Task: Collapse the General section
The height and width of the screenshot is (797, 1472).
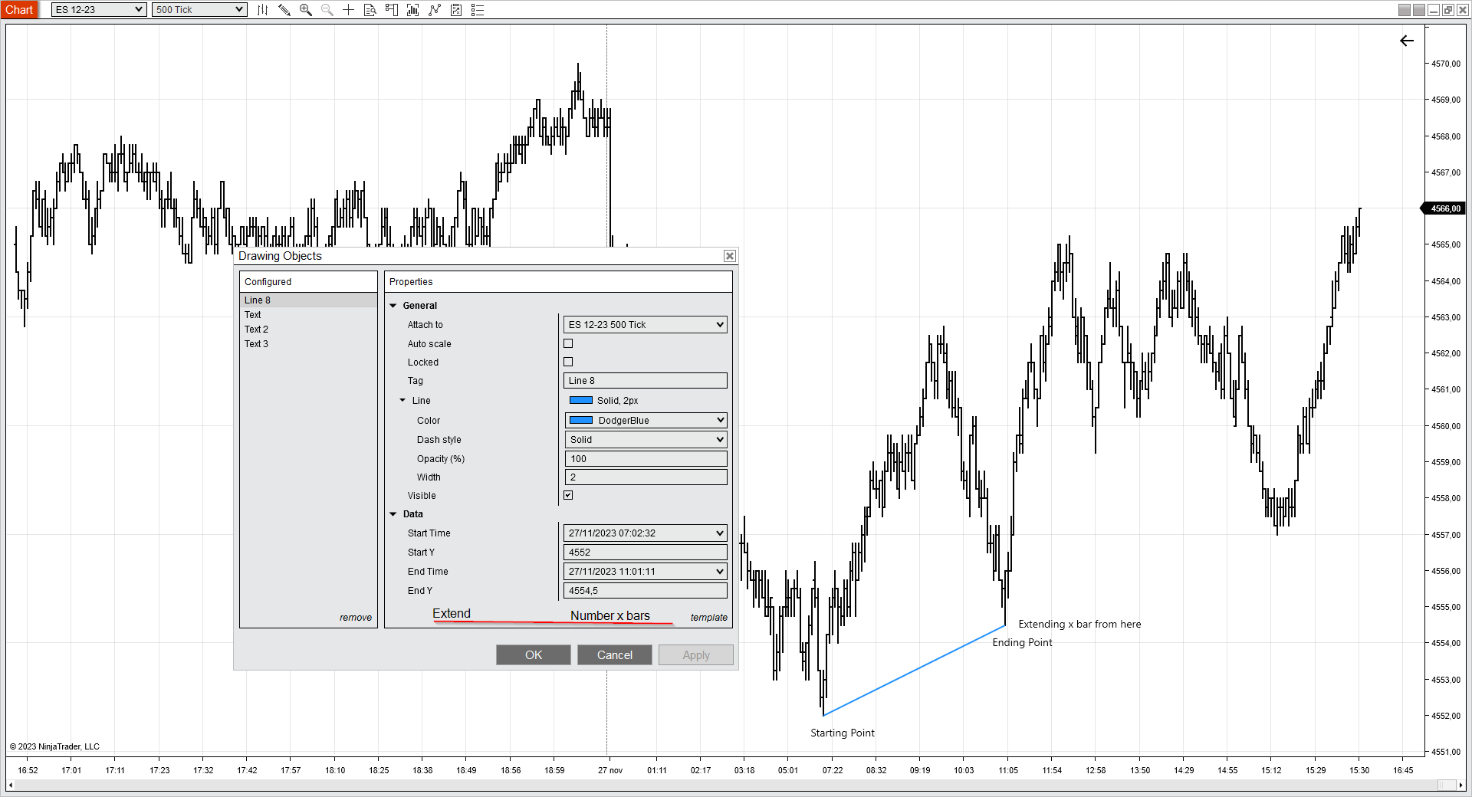Action: [x=393, y=306]
